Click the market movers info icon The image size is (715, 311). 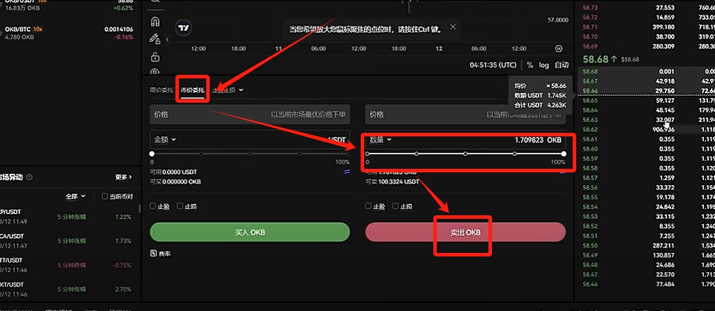pyautogui.click(x=30, y=177)
